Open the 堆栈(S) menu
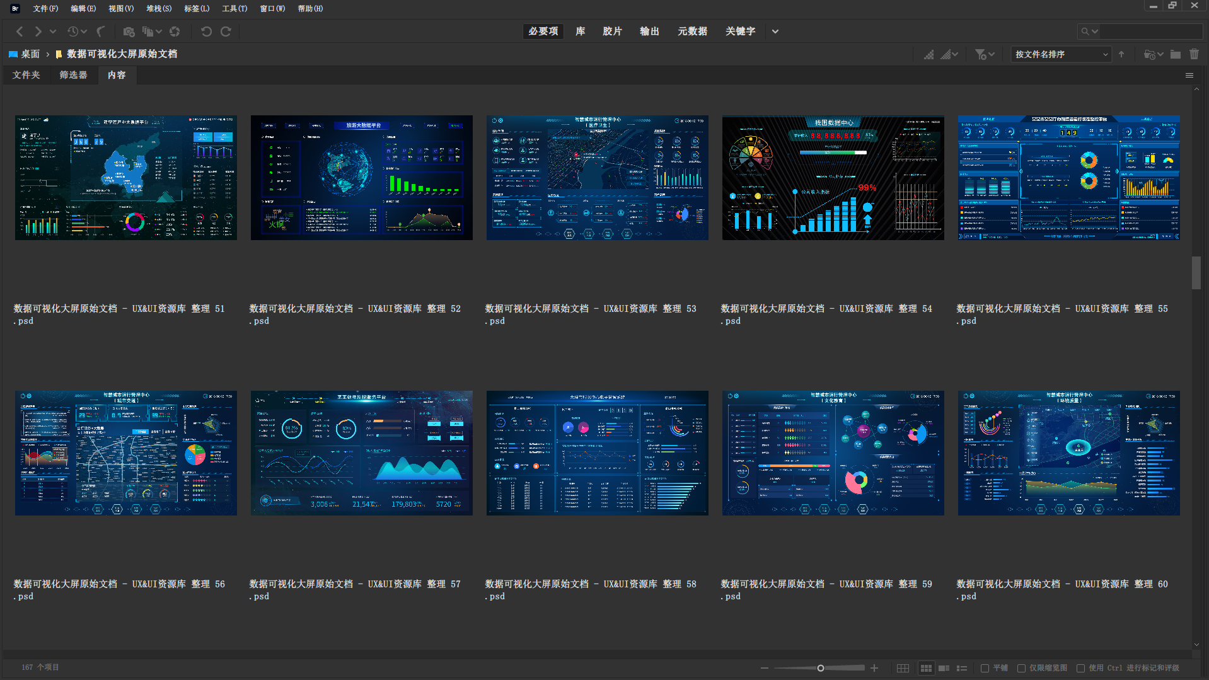1209x680 pixels. tap(159, 9)
